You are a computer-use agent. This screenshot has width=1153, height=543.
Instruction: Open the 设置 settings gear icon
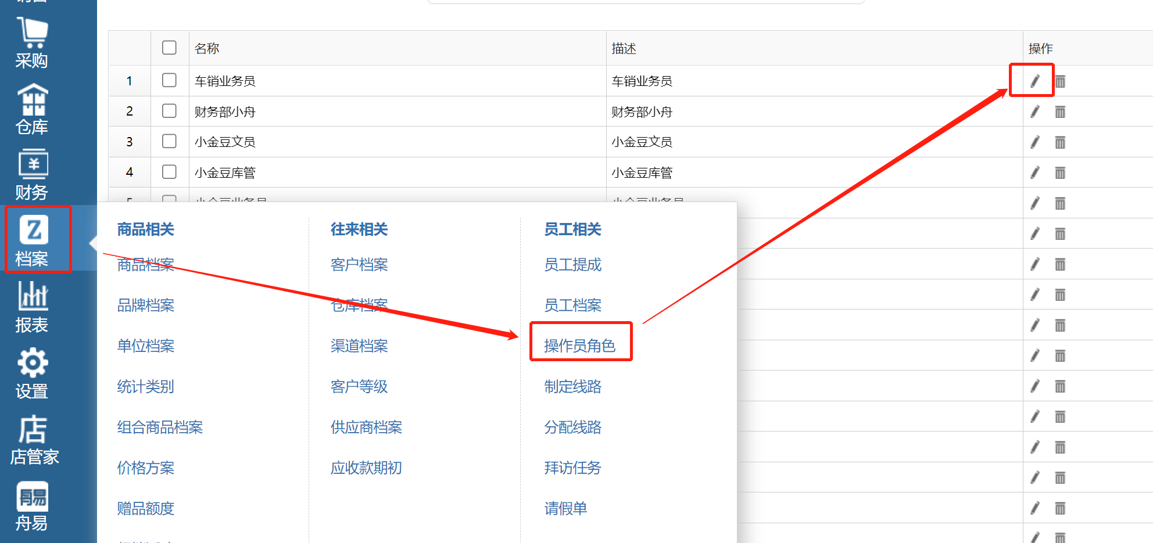(32, 373)
